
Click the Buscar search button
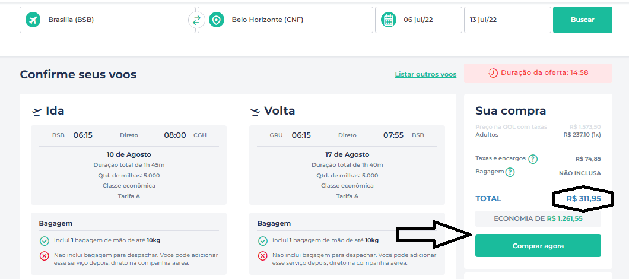coord(583,20)
